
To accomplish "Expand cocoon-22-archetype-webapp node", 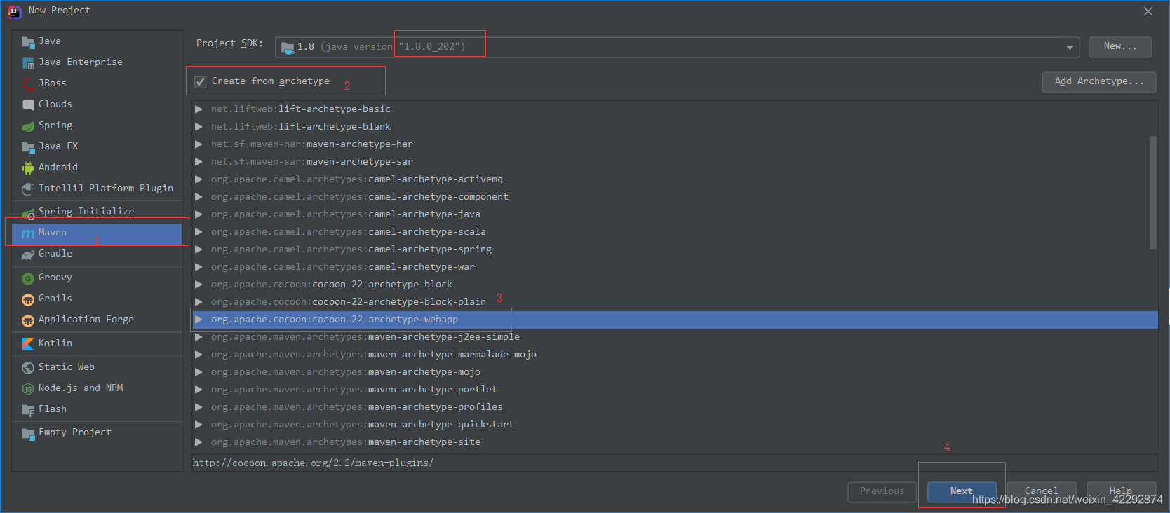I will click(x=199, y=320).
